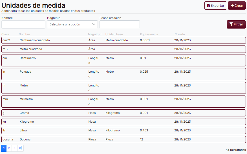Open the Centímetro cuadrado row
The height and width of the screenshot is (154, 247).
click(35, 40)
